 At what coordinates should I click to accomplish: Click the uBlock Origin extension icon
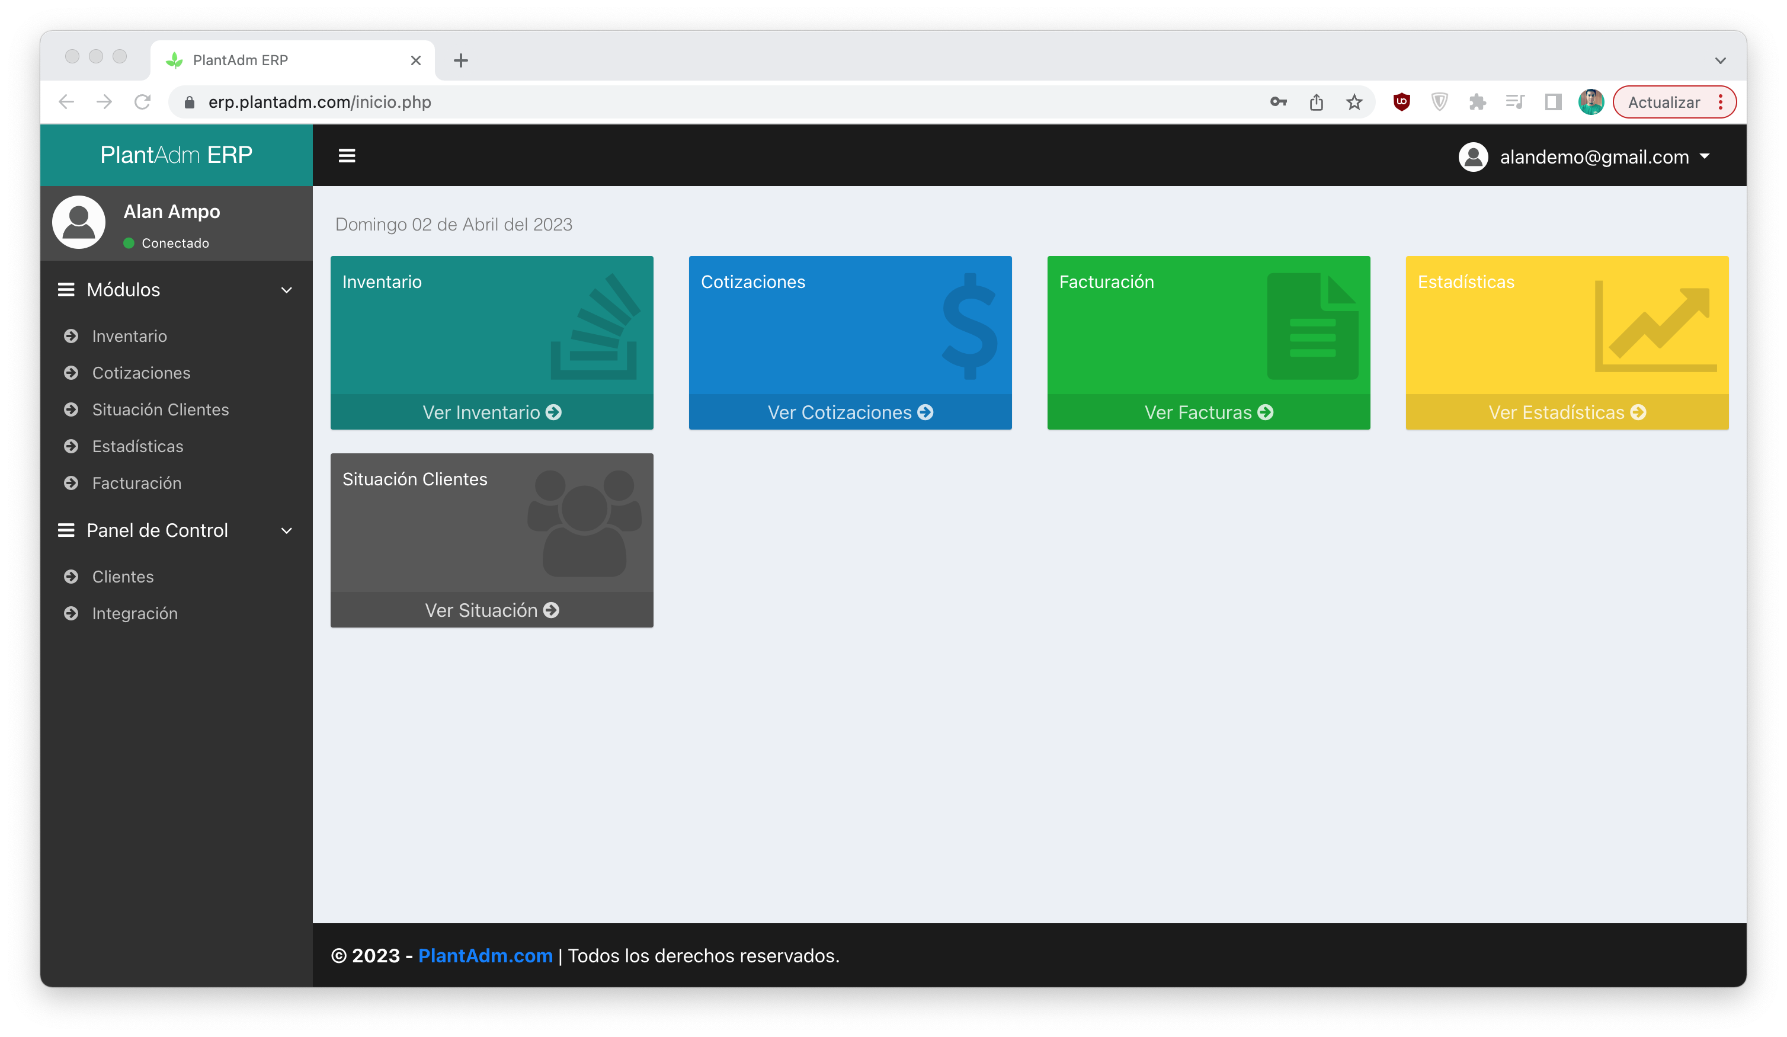click(1401, 102)
